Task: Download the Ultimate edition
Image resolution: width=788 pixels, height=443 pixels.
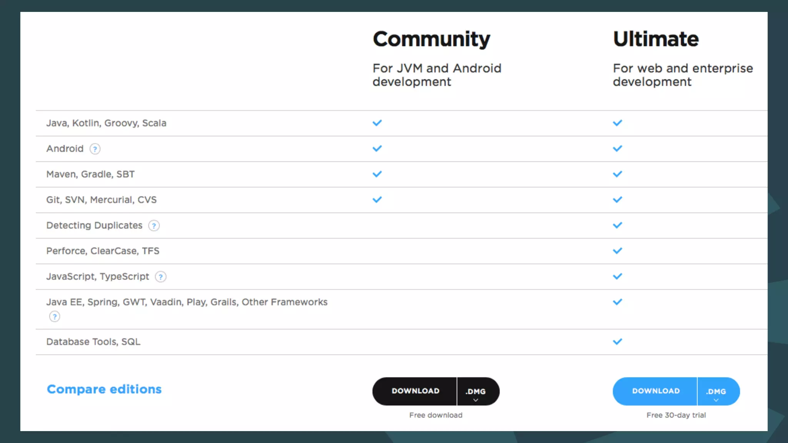Action: tap(655, 391)
